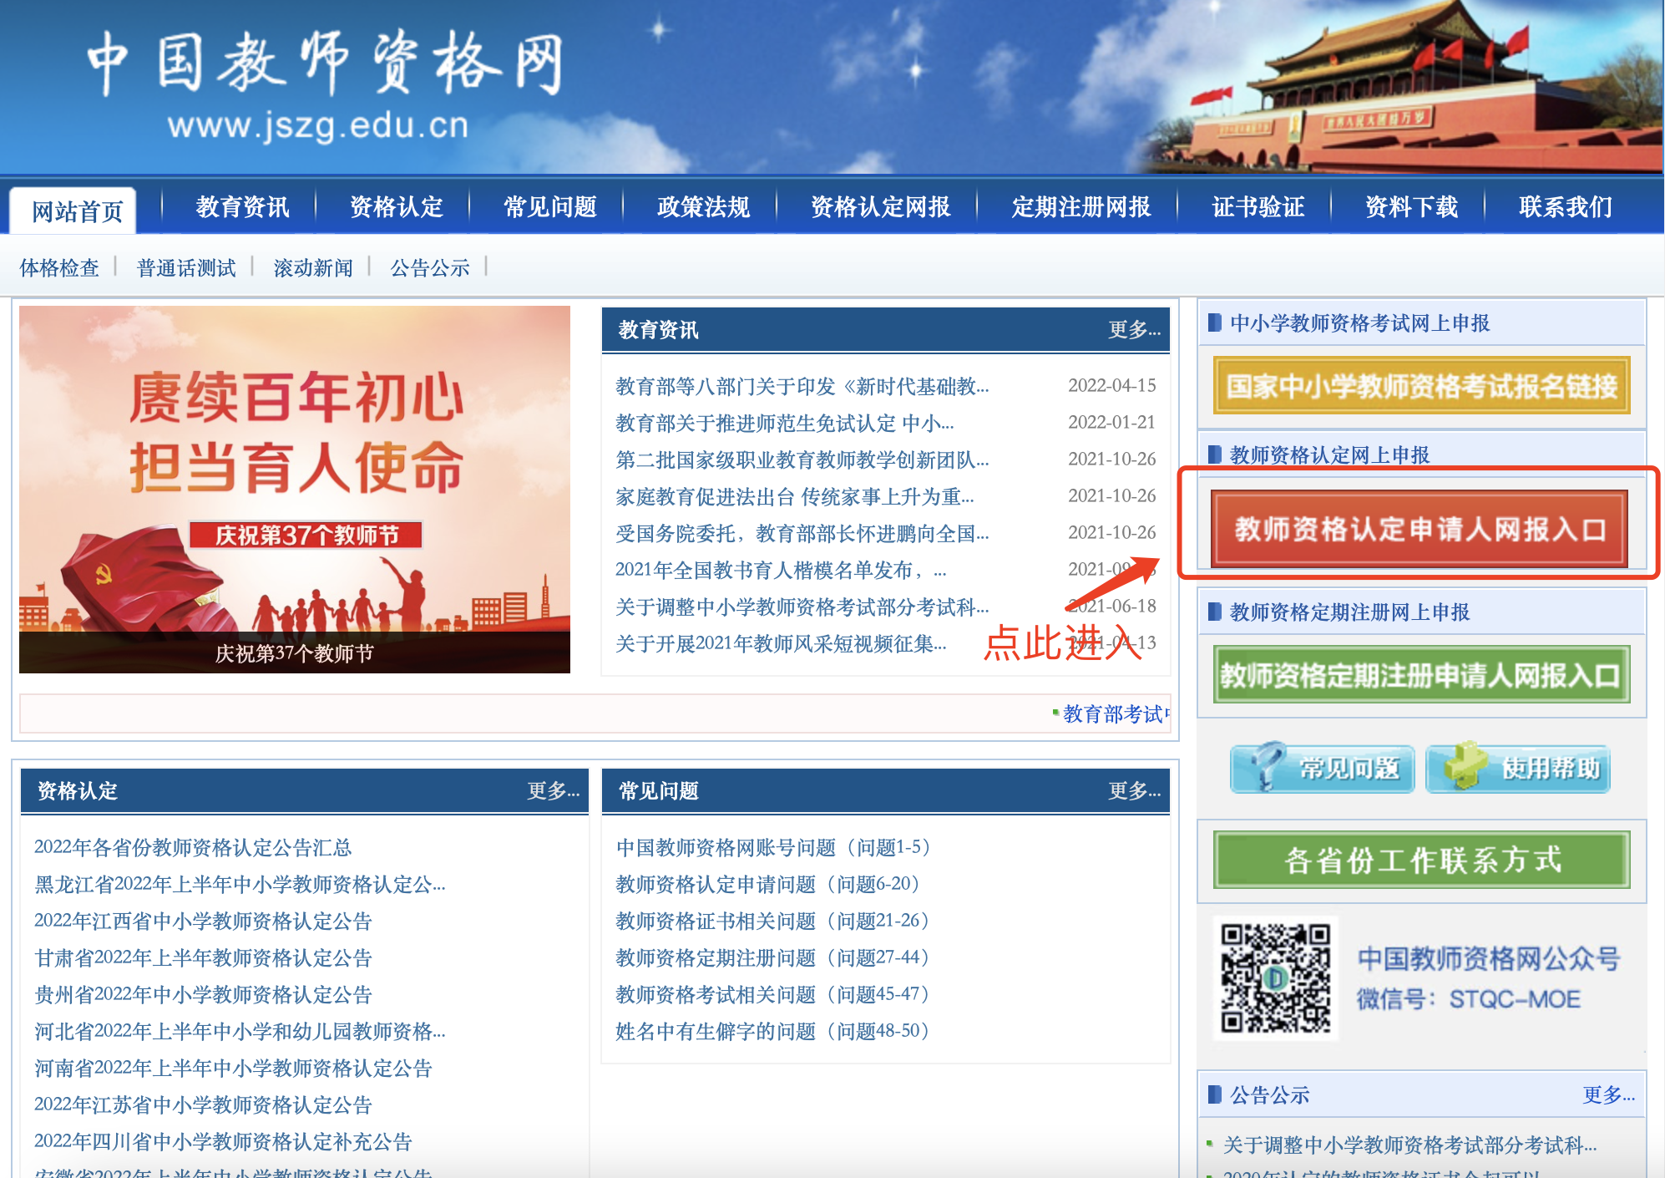This screenshot has height=1178, width=1665.
Task: Click the scrolling 教育部考试 marquee link
Action: click(x=1113, y=713)
